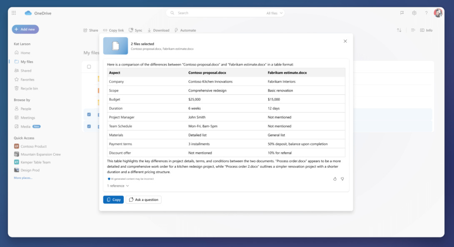454x247 pixels.
Task: Click the selected files document thumbnail
Action: tap(115, 46)
